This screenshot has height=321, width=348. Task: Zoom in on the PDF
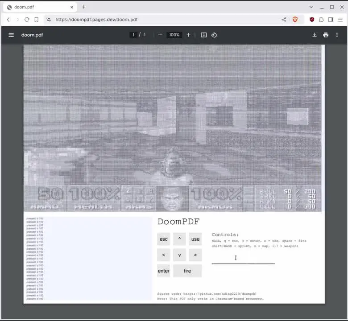pos(188,35)
